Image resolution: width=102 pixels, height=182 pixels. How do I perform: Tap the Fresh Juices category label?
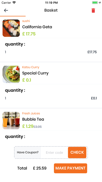[x=31, y=113]
